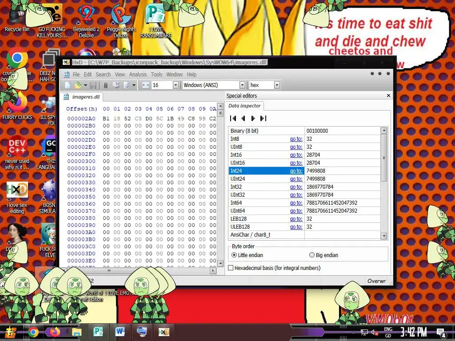Open the Help menu
Screen dimensions: 455x341
click(x=192, y=74)
